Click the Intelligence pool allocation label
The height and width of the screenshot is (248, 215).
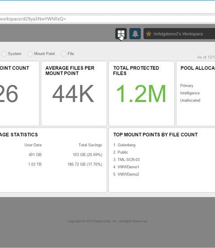click(x=190, y=93)
